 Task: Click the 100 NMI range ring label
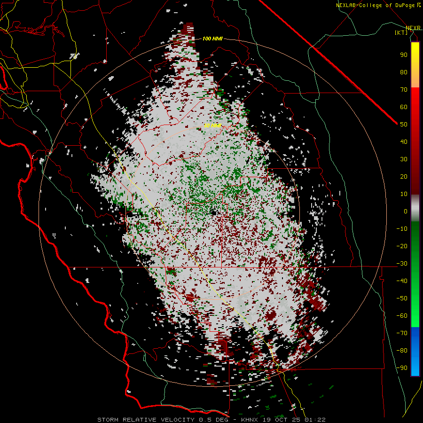[212, 39]
